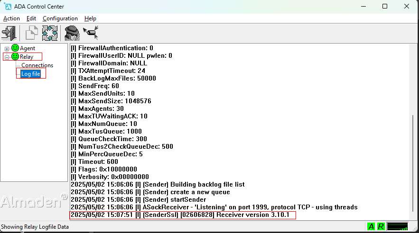Click the refresh arrows toolbar icon
The image size is (419, 233).
50,33
